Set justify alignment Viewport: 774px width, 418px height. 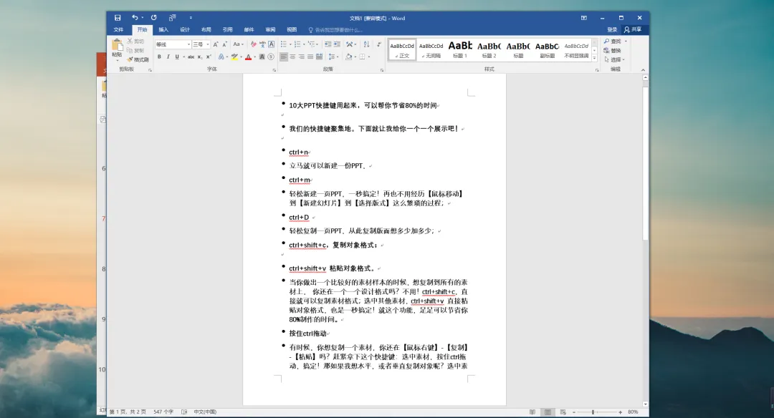tap(310, 57)
